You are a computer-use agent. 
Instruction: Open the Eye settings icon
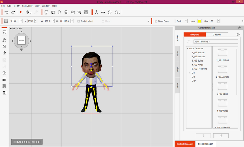(73, 12)
